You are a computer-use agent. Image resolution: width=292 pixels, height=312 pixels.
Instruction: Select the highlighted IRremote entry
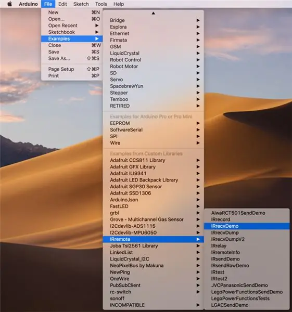(153, 239)
